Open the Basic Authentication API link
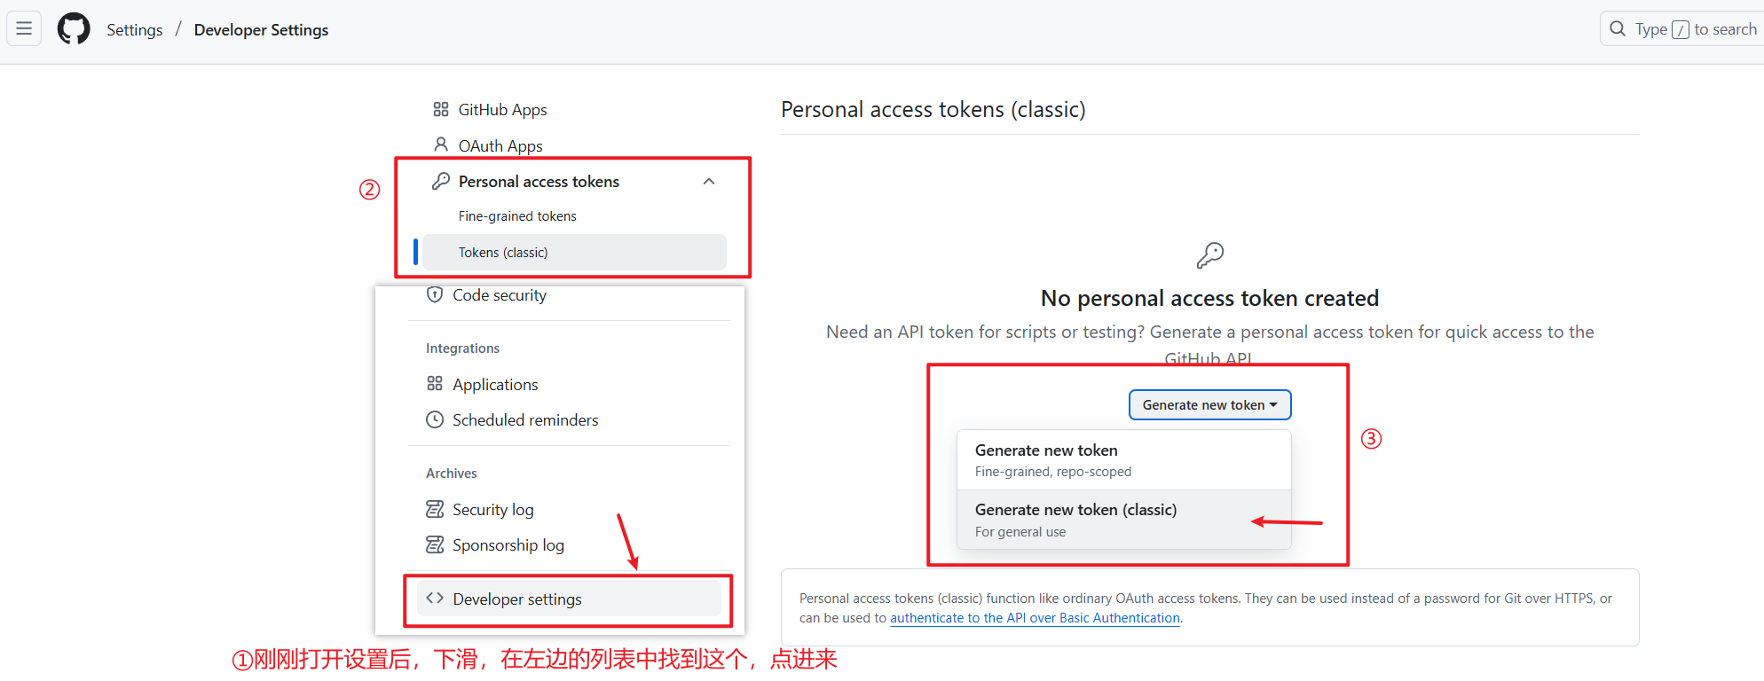Image resolution: width=1764 pixels, height=681 pixels. 1035,618
